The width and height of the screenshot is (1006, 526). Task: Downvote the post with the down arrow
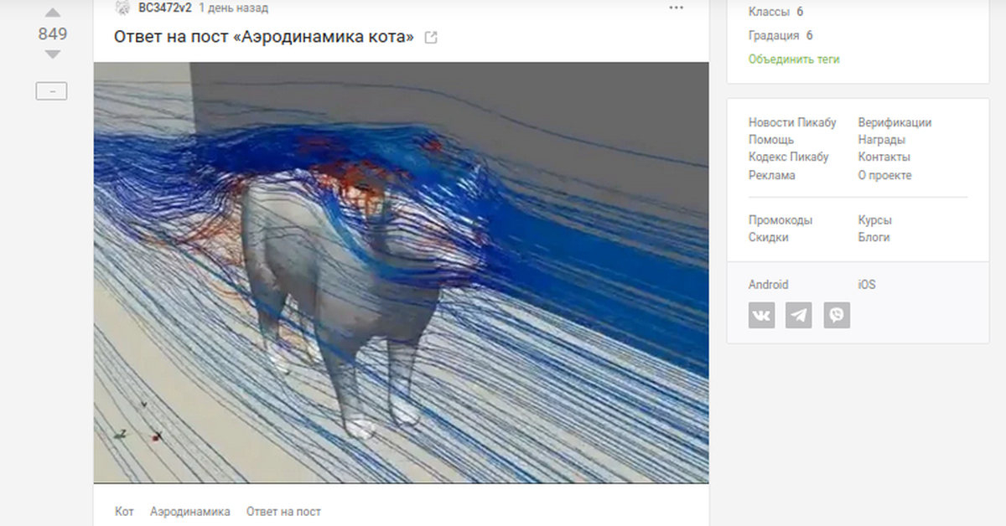point(52,54)
